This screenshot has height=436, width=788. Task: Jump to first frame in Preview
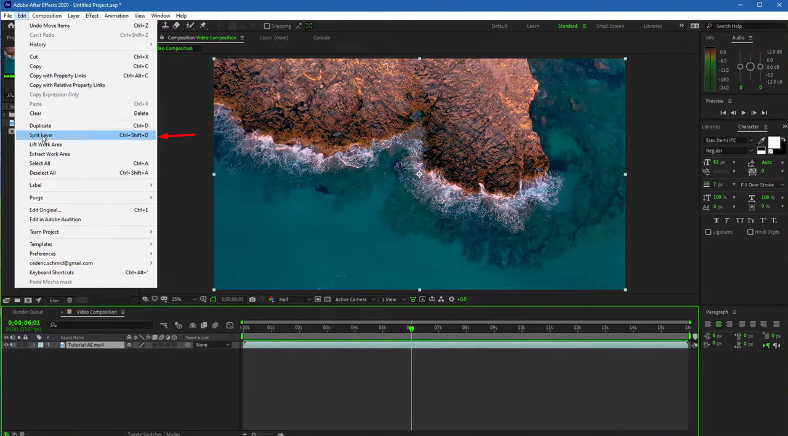(723, 113)
